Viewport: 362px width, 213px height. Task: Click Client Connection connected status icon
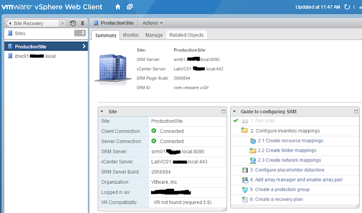154,131
